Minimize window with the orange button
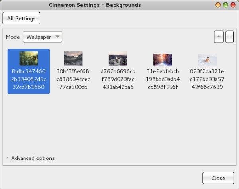The width and height of the screenshot is (239, 189). coord(218,5)
